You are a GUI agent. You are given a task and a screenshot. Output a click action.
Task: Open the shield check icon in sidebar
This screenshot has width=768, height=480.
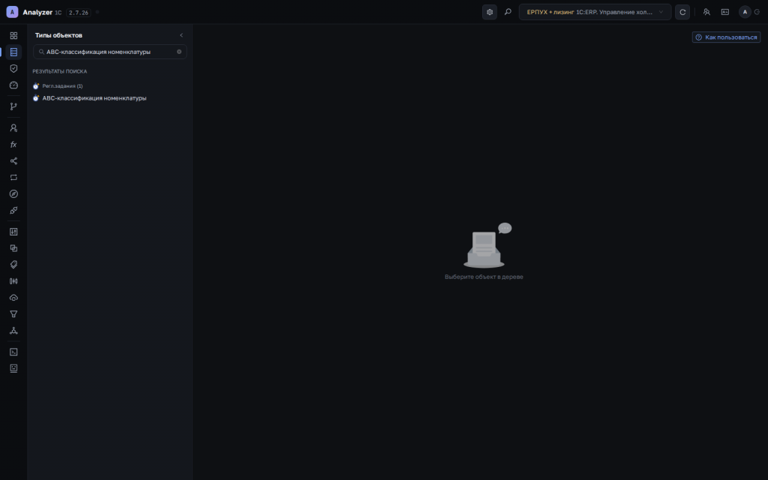click(13, 68)
